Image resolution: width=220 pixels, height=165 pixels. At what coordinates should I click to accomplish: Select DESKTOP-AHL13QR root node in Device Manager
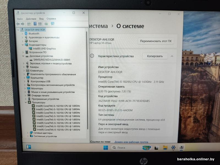[x=35, y=30]
